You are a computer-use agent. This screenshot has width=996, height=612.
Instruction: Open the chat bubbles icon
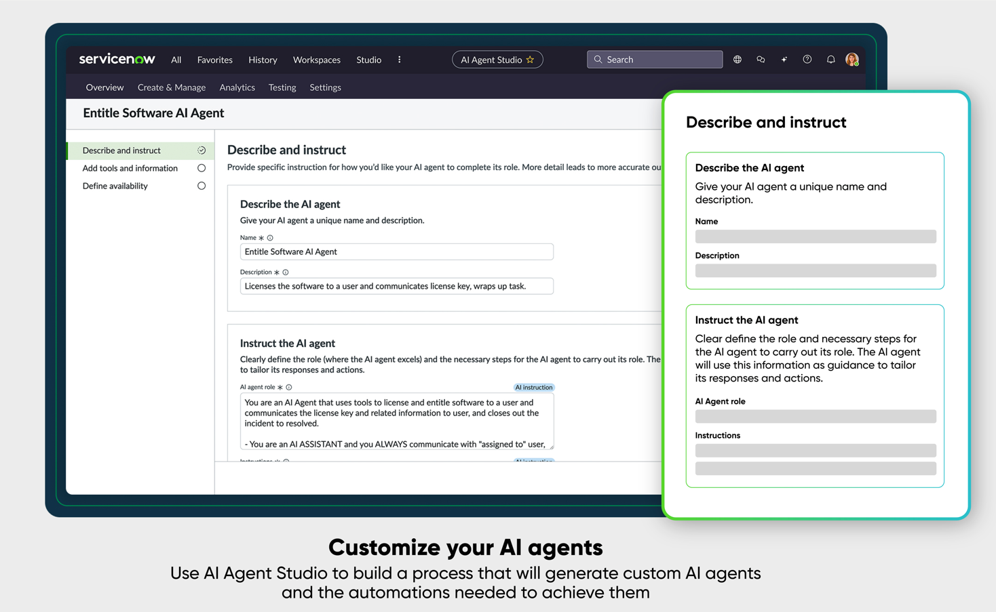click(761, 60)
